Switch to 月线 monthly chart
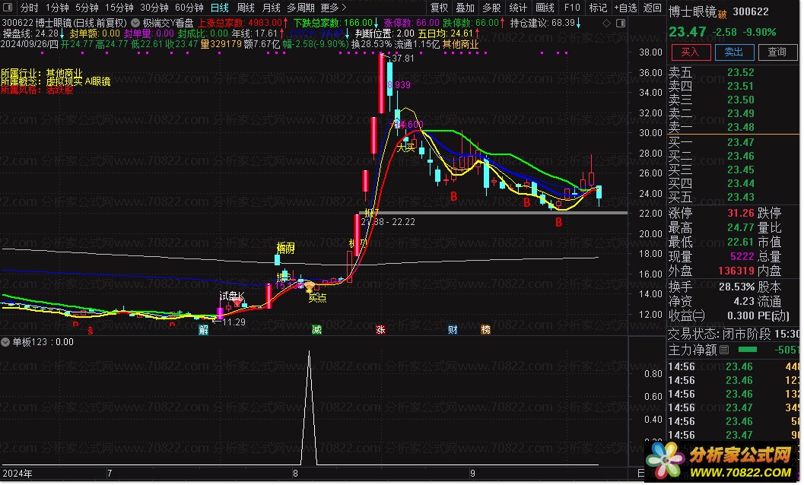This screenshot has height=485, width=804. [272, 8]
